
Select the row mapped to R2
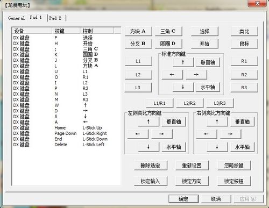click(66, 88)
